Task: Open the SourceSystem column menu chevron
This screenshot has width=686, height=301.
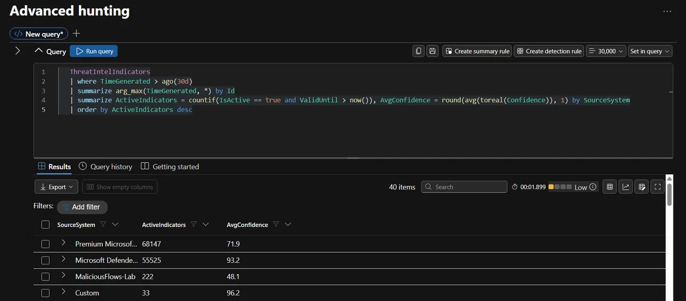Action: tap(115, 224)
